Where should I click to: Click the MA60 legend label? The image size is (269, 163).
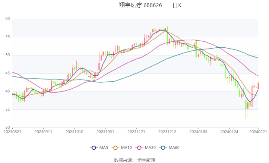point(174,148)
